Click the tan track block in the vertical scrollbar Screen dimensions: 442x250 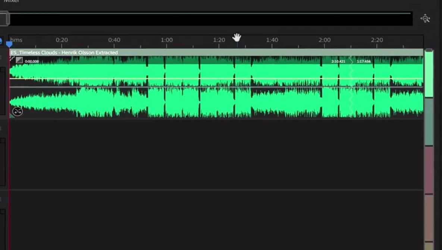[429, 218]
